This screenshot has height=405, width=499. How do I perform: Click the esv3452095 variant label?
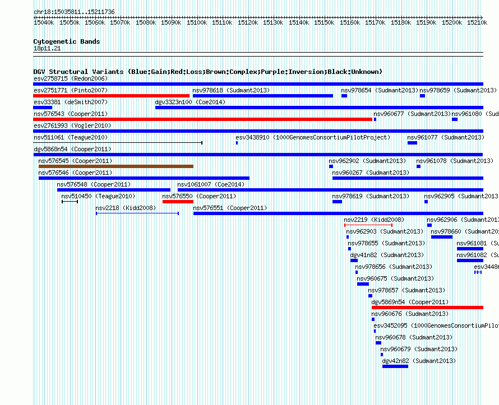pyautogui.click(x=436, y=325)
